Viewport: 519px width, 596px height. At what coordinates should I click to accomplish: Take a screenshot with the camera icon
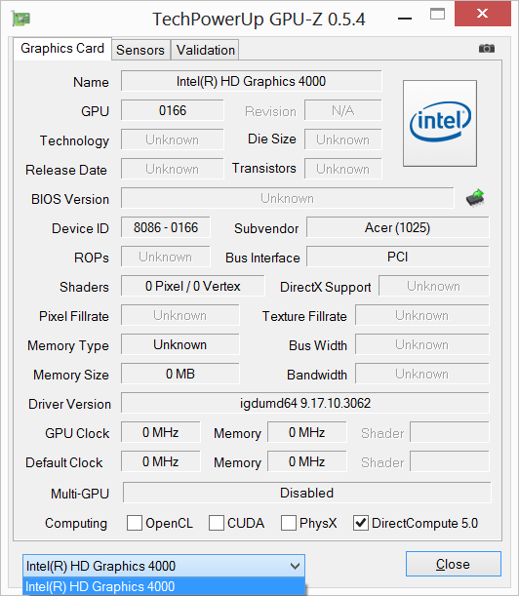pos(486,48)
